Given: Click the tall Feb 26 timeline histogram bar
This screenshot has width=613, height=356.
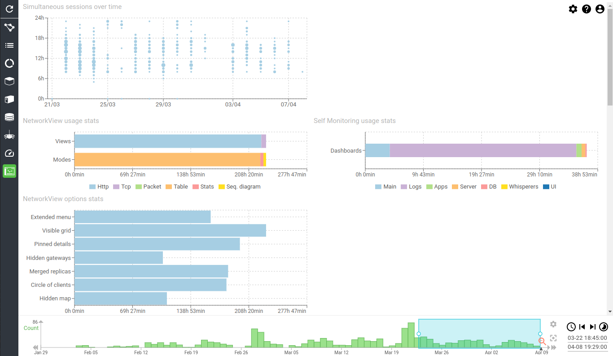Looking at the screenshot, I should pyautogui.click(x=254, y=338).
